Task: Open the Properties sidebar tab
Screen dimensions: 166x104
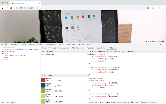Action: 90,48
